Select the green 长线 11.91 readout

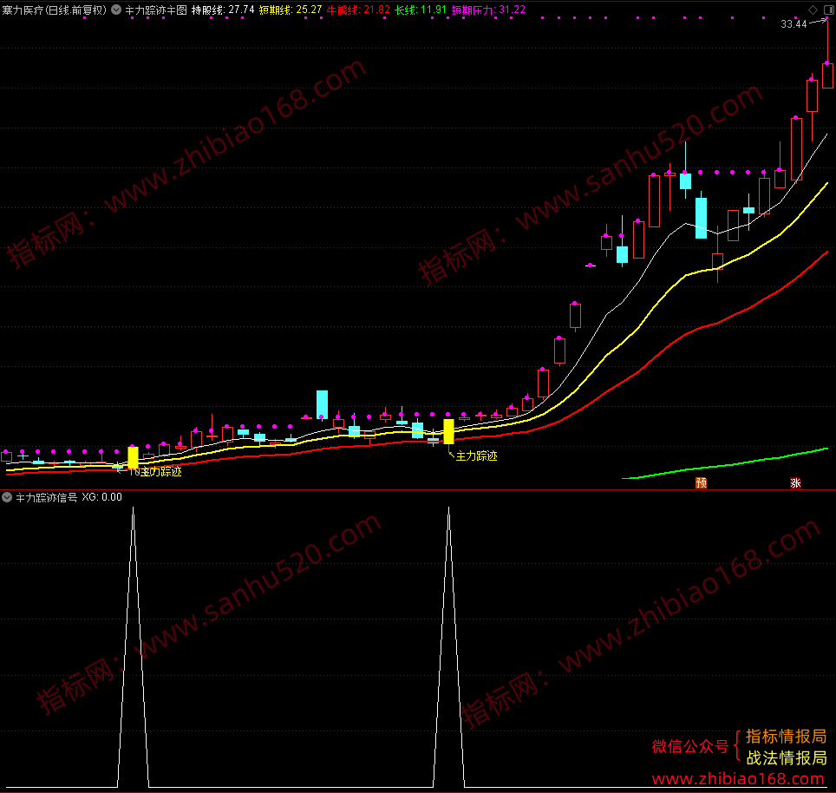click(x=421, y=10)
